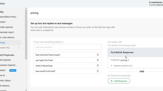Image resolution: width=163 pixels, height=91 pixels.
Task: Open the Add expense playbook
Action: (5, 60)
